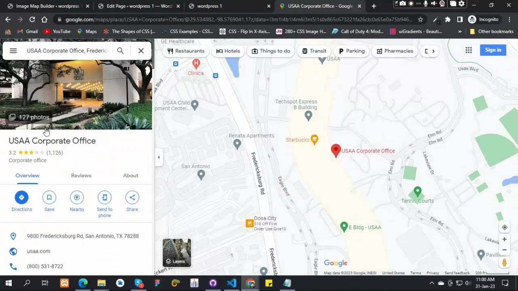The image size is (518, 291).
Task: Show hidden system tray icons
Action: [x=432, y=283]
